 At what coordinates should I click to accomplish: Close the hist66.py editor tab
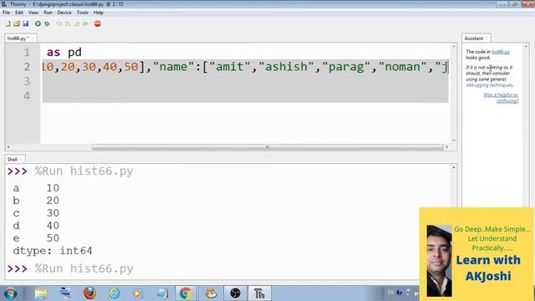pyautogui.click(x=33, y=38)
